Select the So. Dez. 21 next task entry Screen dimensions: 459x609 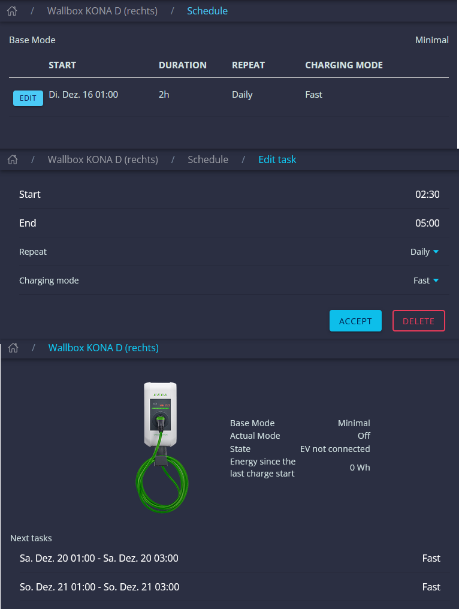[x=99, y=587]
